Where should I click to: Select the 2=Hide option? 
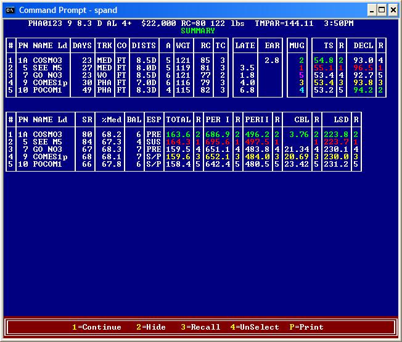[151, 327]
